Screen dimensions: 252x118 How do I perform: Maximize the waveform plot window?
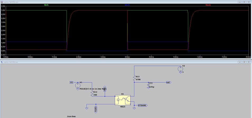(244, 1)
